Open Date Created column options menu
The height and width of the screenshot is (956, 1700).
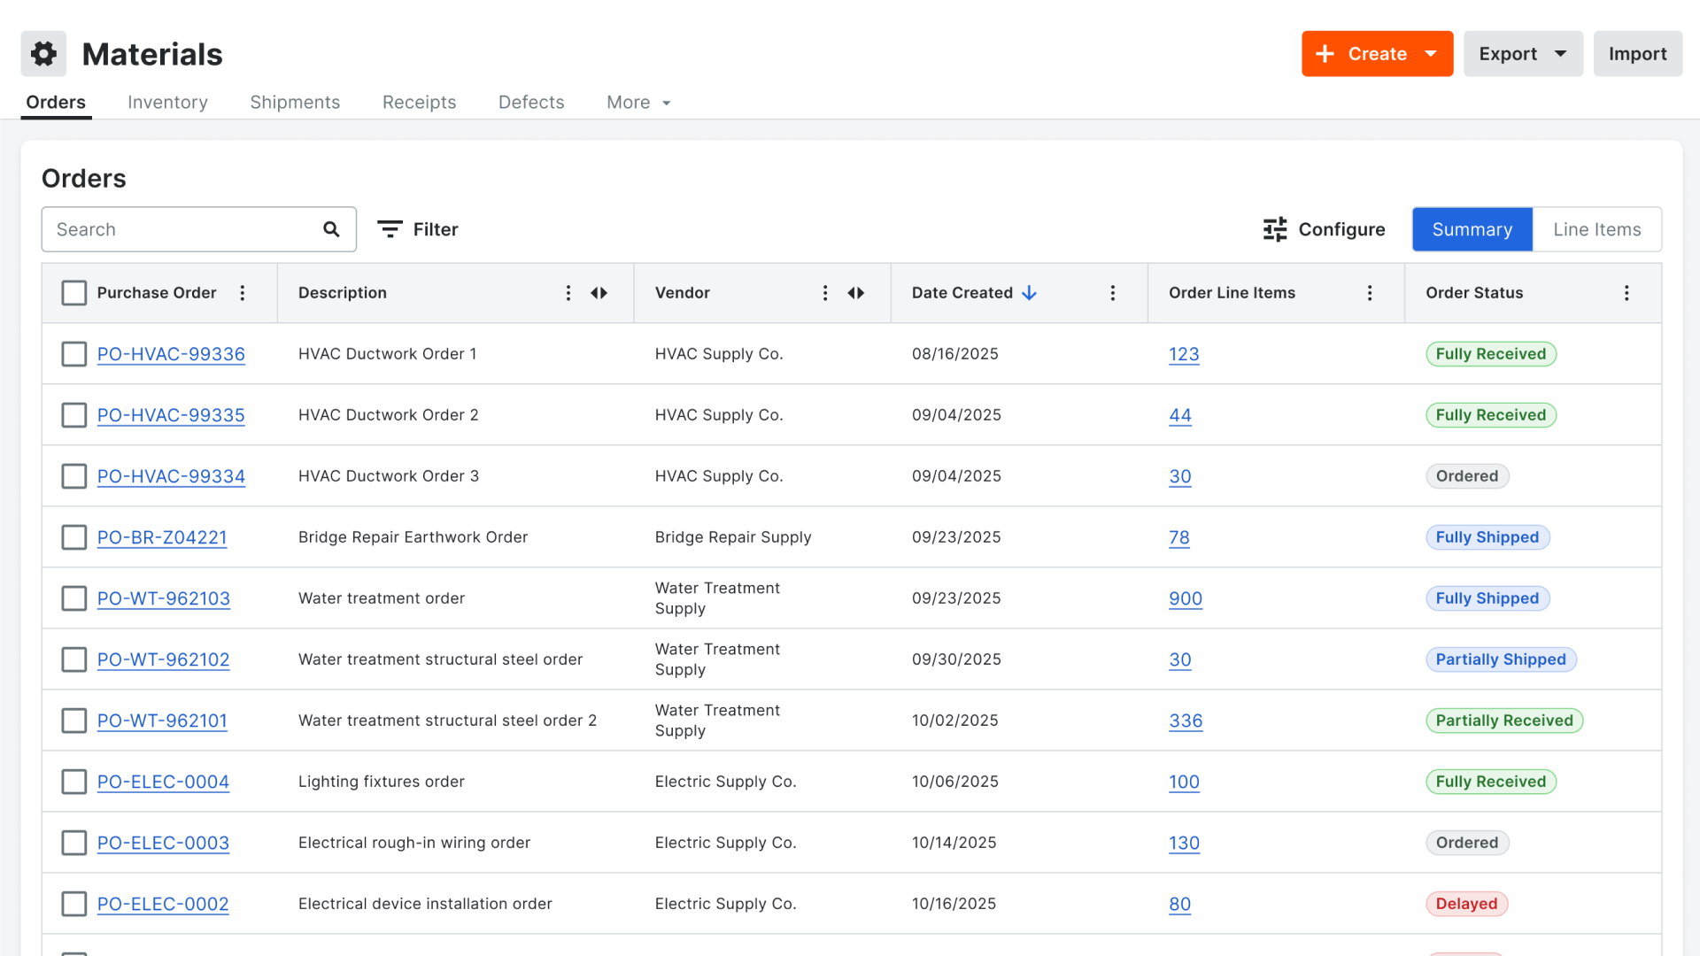point(1113,293)
